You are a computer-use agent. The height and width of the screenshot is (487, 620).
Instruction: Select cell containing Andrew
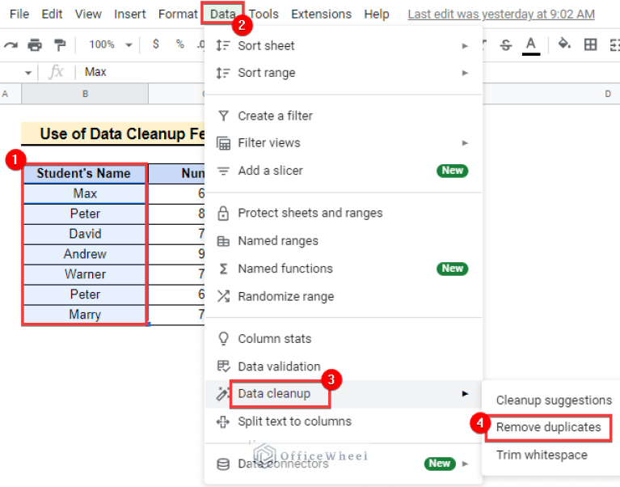pos(85,254)
